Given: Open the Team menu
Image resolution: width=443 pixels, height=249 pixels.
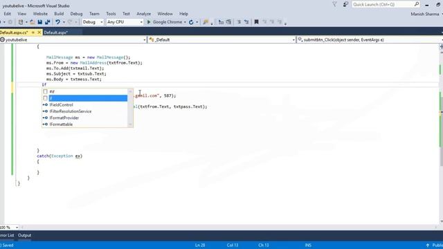Looking at the screenshot, I should pyautogui.click(x=94, y=14).
